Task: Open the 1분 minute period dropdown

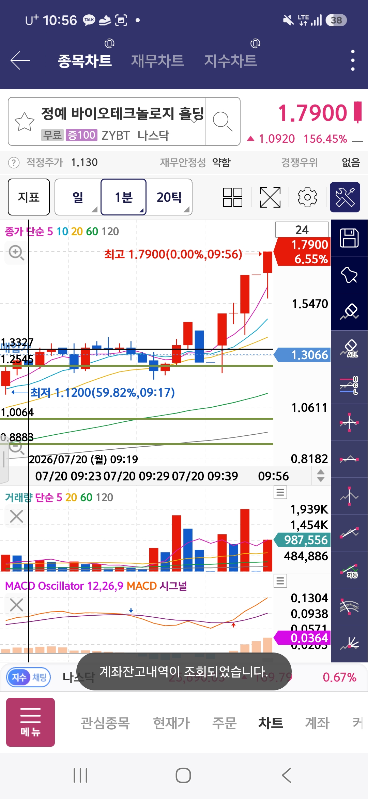Action: pos(124,197)
